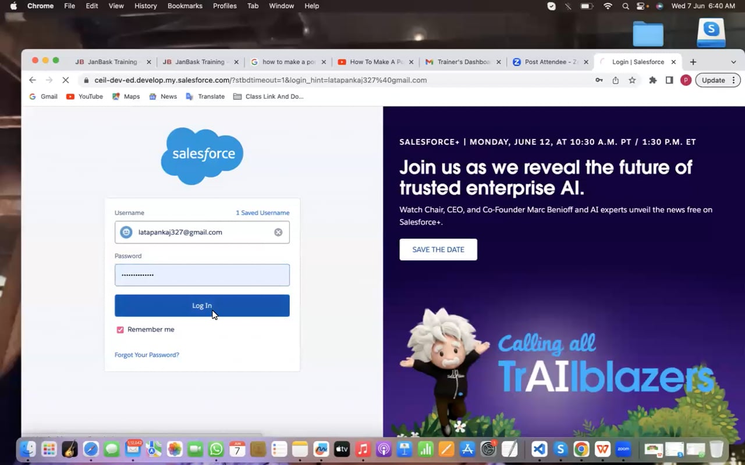This screenshot has width=745, height=465.
Task: Expand the tab search dropdown arrow
Action: pyautogui.click(x=733, y=62)
